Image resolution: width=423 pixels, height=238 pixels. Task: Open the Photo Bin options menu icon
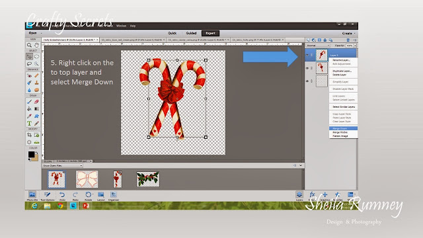294,165
